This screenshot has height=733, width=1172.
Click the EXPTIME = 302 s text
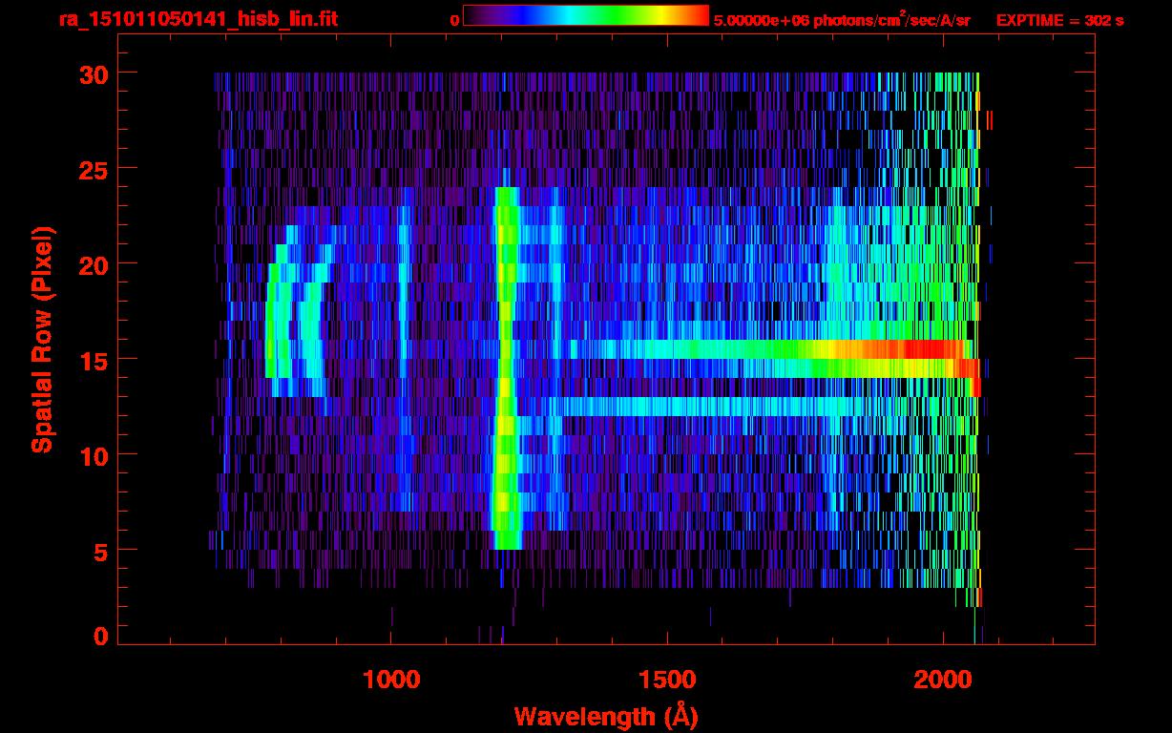(x=1059, y=20)
